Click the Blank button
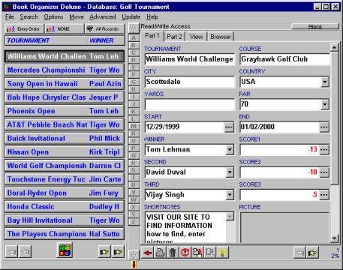The height and width of the screenshot is (270, 343). pyautogui.click(x=315, y=26)
